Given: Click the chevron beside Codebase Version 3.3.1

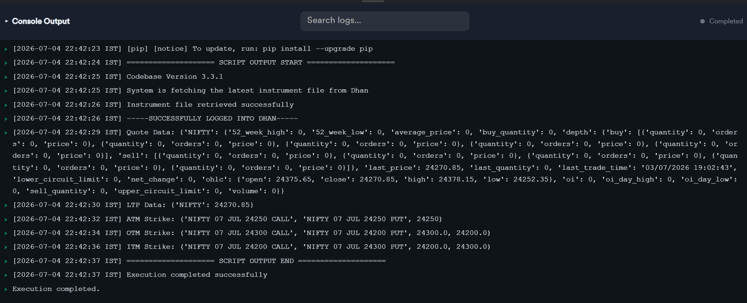Looking at the screenshot, I should (x=6, y=77).
